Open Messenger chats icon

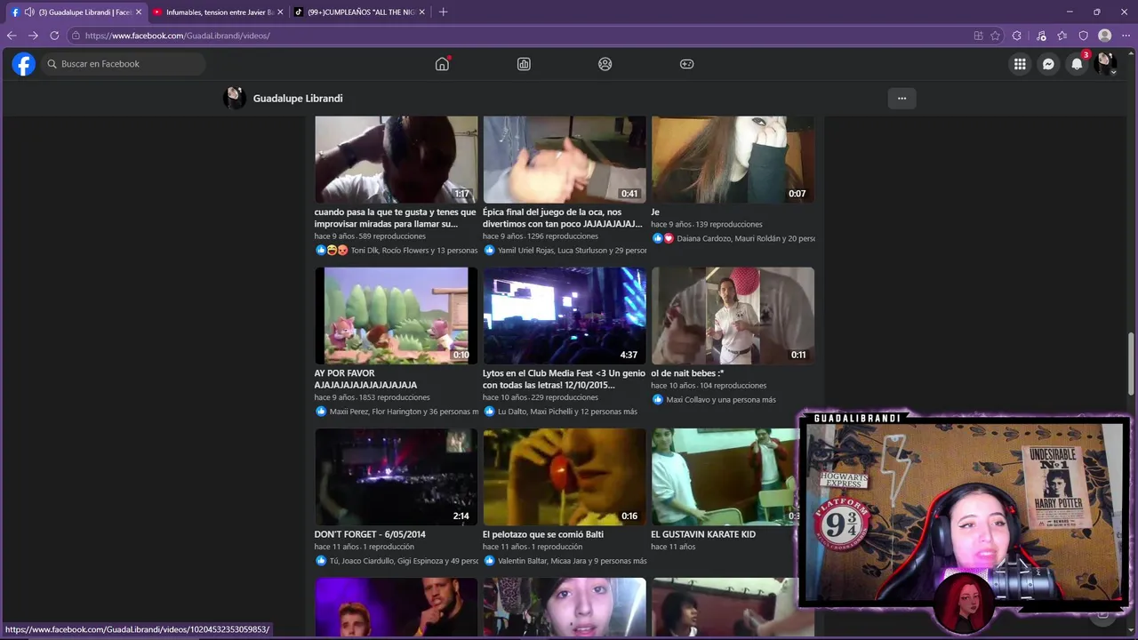point(1048,64)
